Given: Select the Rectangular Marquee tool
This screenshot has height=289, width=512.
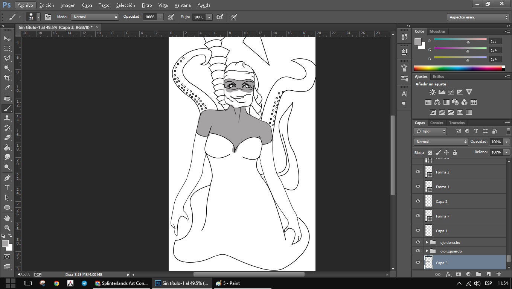Looking at the screenshot, I should point(7,49).
